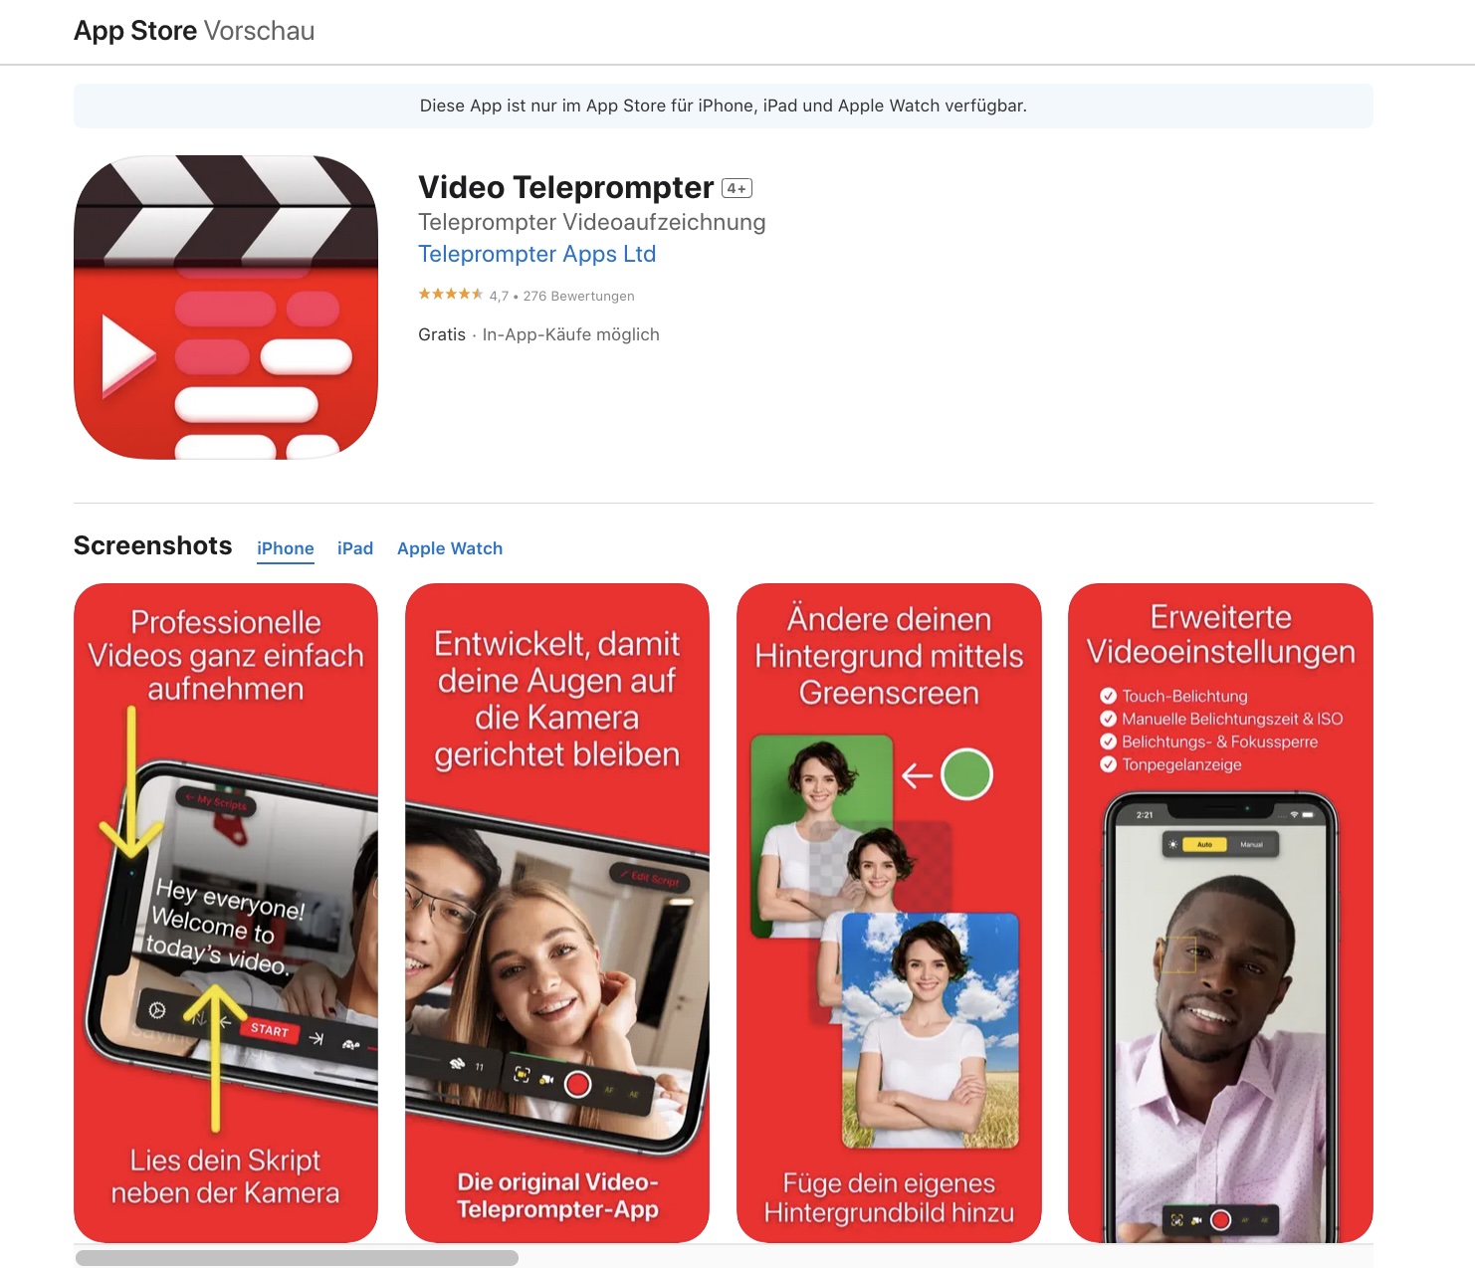Click the 'Edit Script' label in second screenshot
1475x1268 pixels.
(x=651, y=877)
